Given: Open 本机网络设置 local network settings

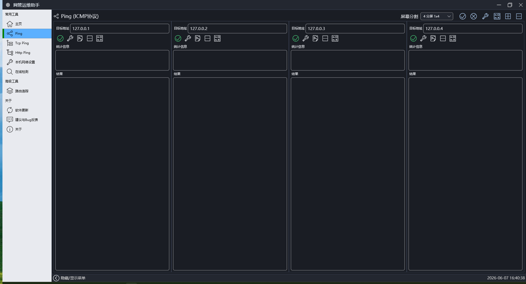Looking at the screenshot, I should pos(27,62).
